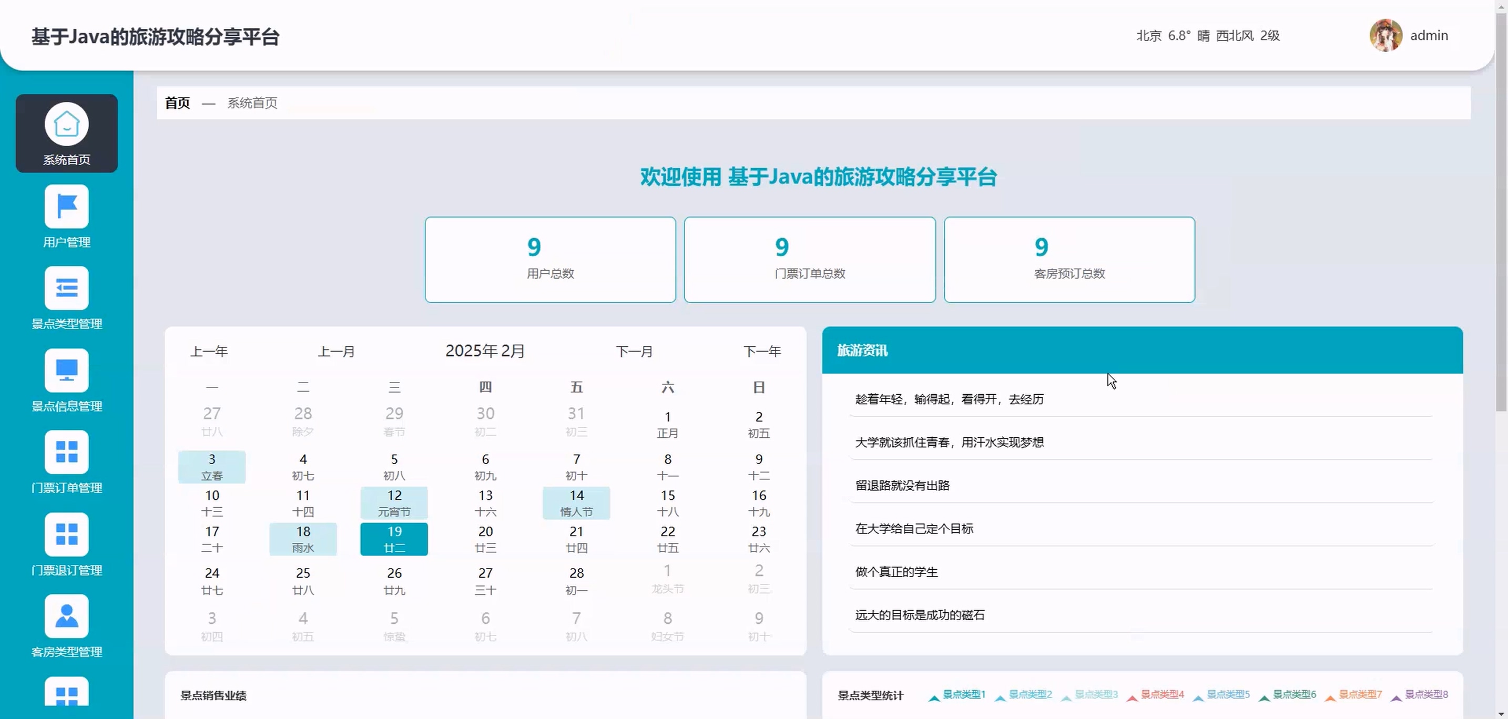The image size is (1508, 719).
Task: Open 门票订单管理 grid icon
Action: click(66, 452)
